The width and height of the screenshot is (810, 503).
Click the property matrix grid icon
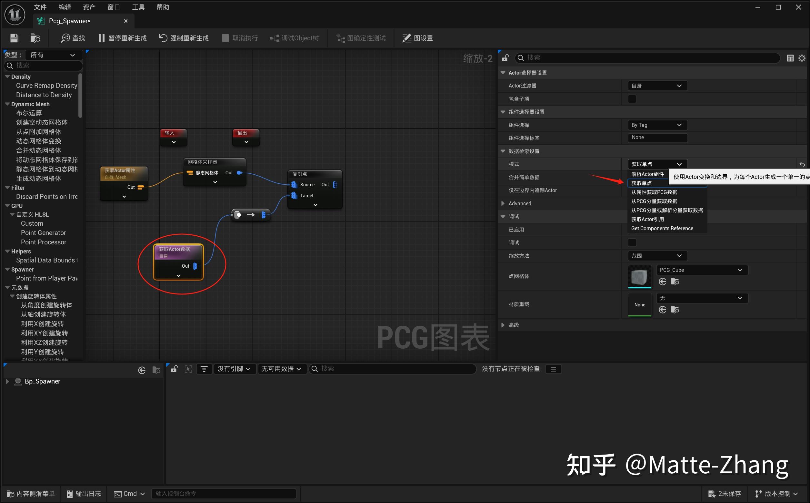point(790,58)
